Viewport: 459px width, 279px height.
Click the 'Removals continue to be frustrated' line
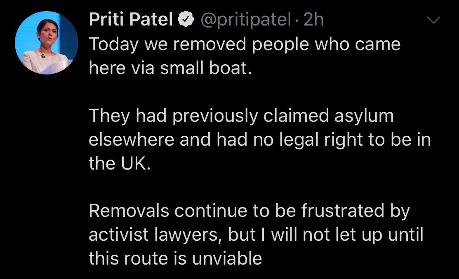click(x=249, y=211)
